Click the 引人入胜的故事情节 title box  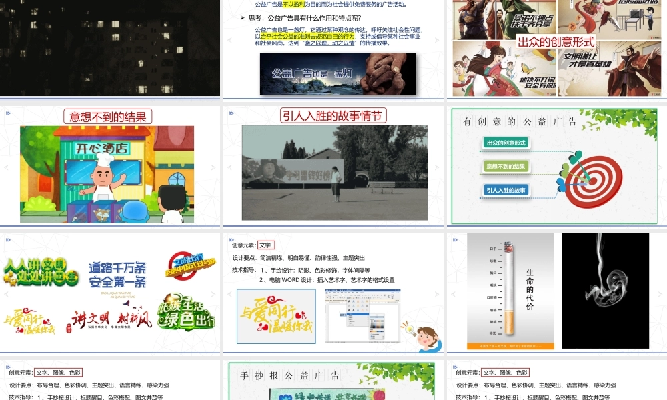pyautogui.click(x=333, y=115)
